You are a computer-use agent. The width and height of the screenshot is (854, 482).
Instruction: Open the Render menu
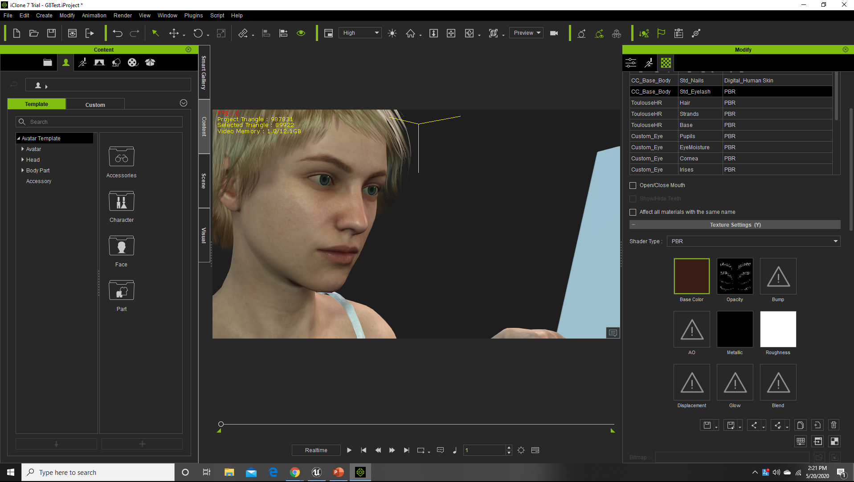pos(123,16)
